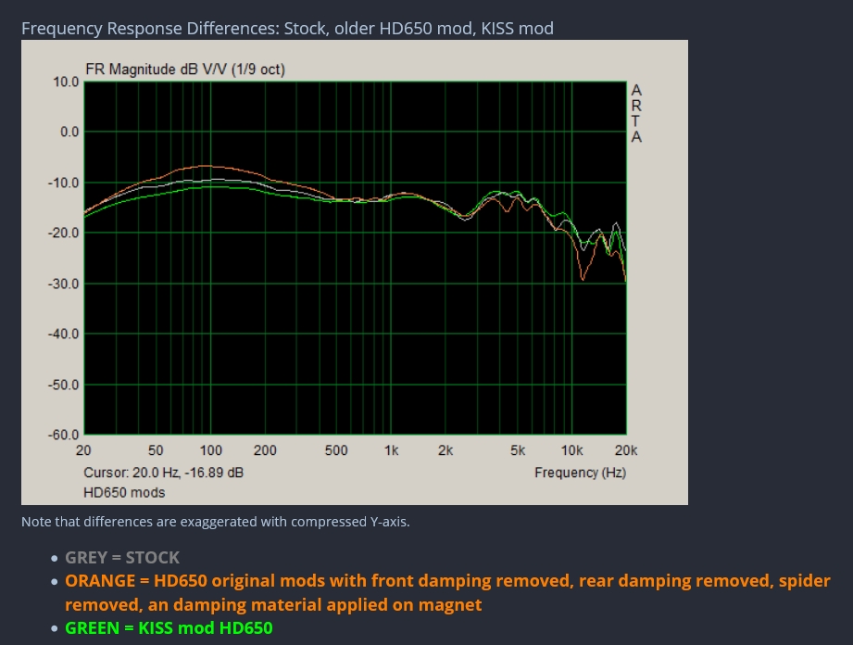The width and height of the screenshot is (853, 645).
Task: Click the '10k' frequency axis label
Action: tap(571, 450)
